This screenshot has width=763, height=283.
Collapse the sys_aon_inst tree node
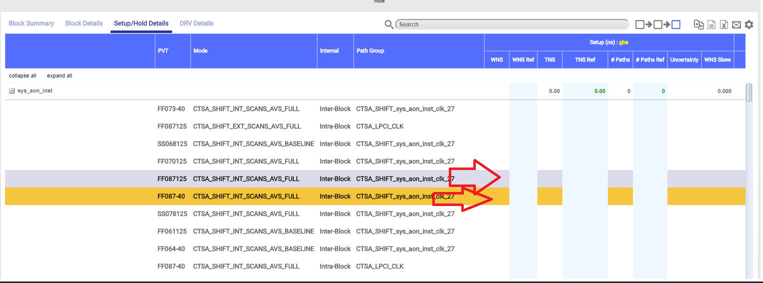[12, 91]
